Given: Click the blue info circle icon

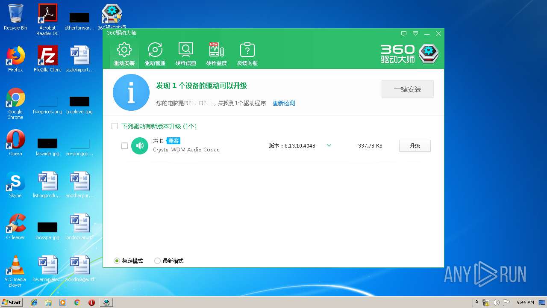Looking at the screenshot, I should click(131, 92).
